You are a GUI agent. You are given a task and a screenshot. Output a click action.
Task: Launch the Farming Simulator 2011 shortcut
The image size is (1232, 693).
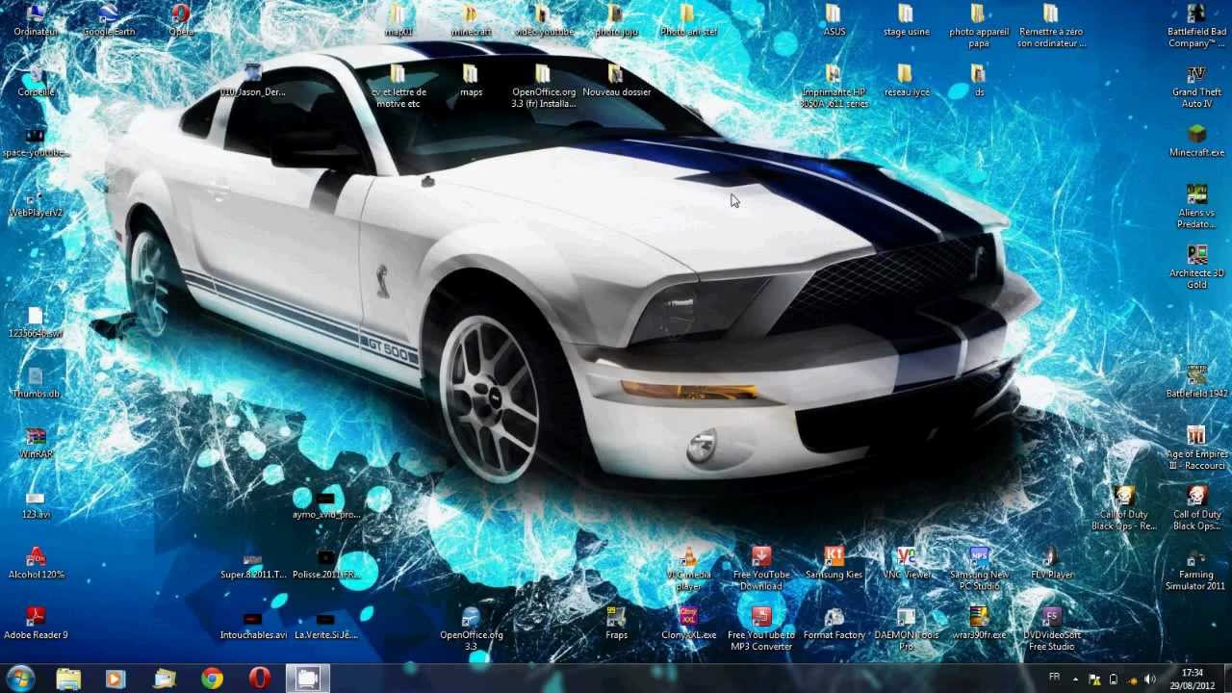pyautogui.click(x=1196, y=571)
